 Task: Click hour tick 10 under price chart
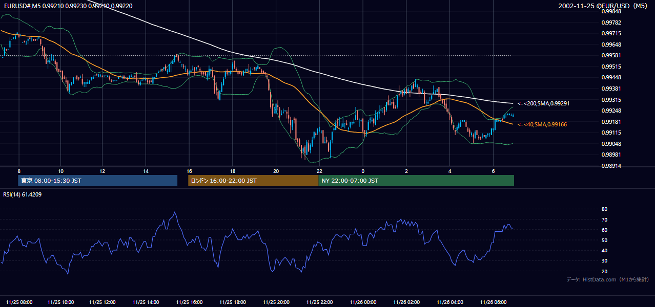pyautogui.click(x=60, y=171)
